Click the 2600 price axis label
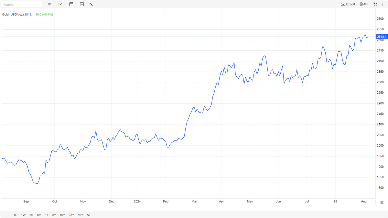The height and width of the screenshot is (218, 388). pos(380,19)
